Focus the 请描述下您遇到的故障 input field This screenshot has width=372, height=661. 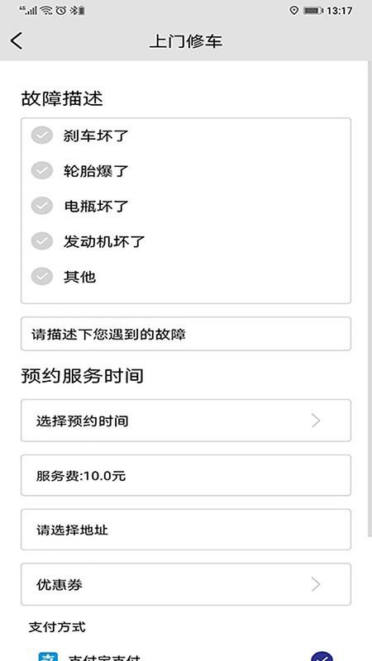tap(186, 334)
